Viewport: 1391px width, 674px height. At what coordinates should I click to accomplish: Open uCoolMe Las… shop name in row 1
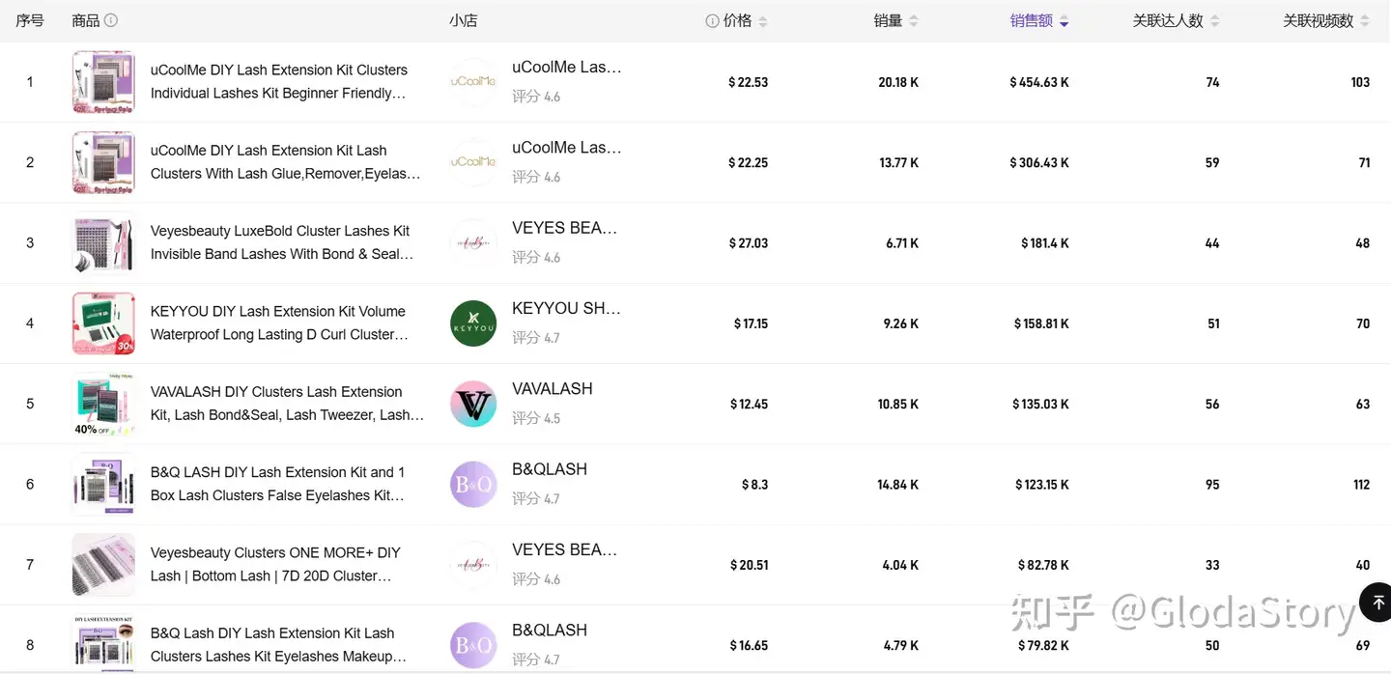point(567,68)
